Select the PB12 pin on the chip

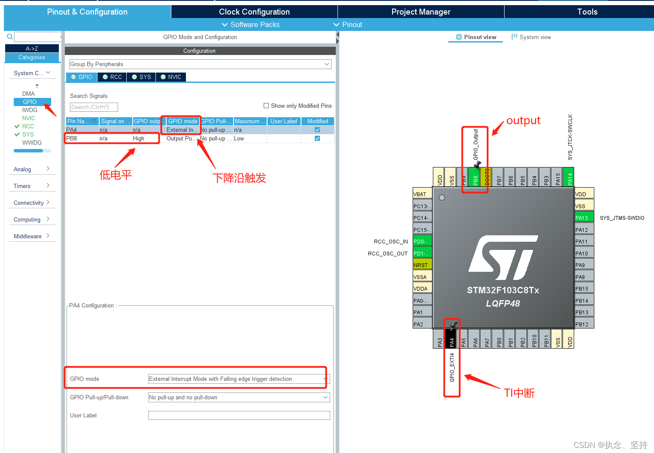point(584,323)
